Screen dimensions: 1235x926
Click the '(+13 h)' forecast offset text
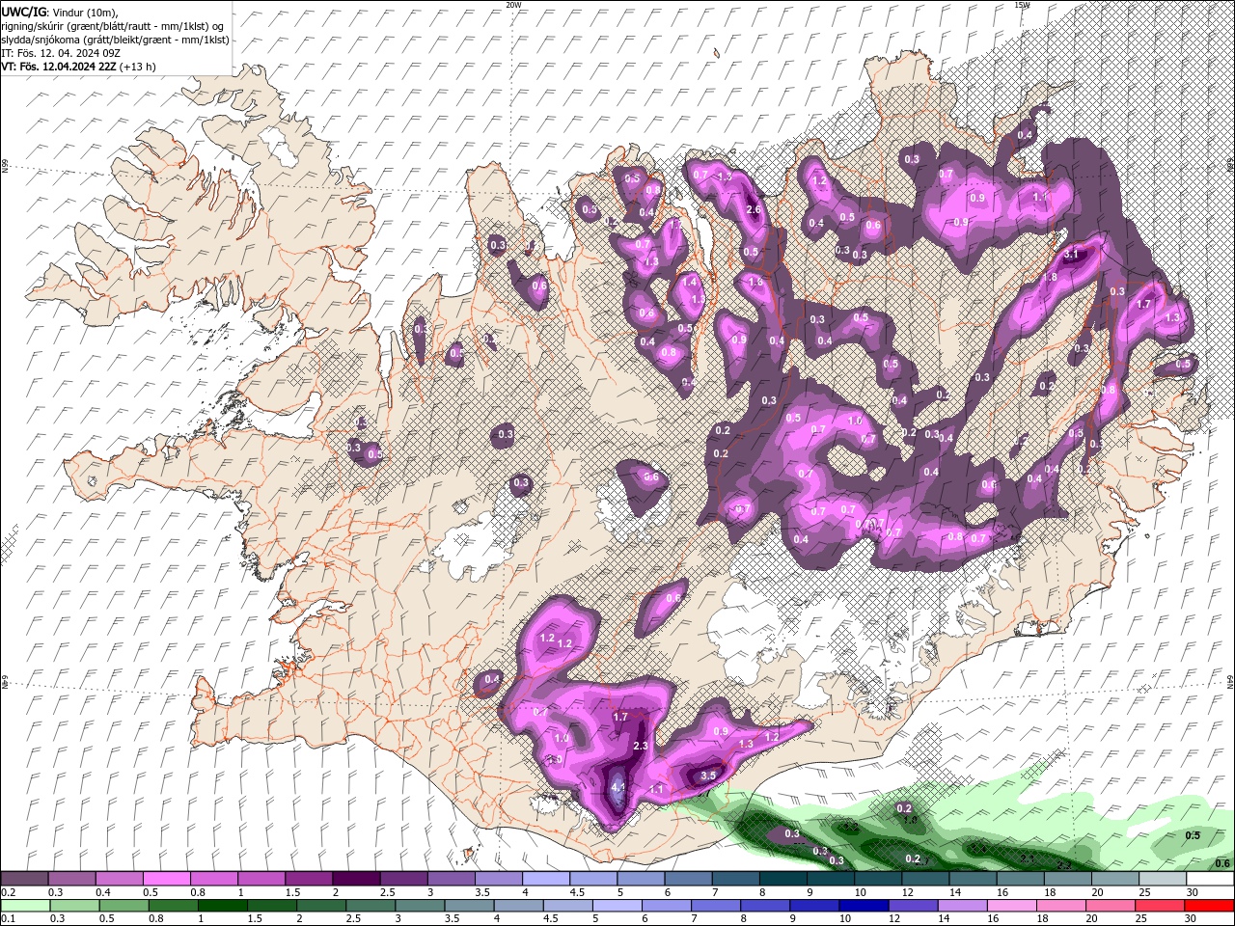click(x=137, y=67)
